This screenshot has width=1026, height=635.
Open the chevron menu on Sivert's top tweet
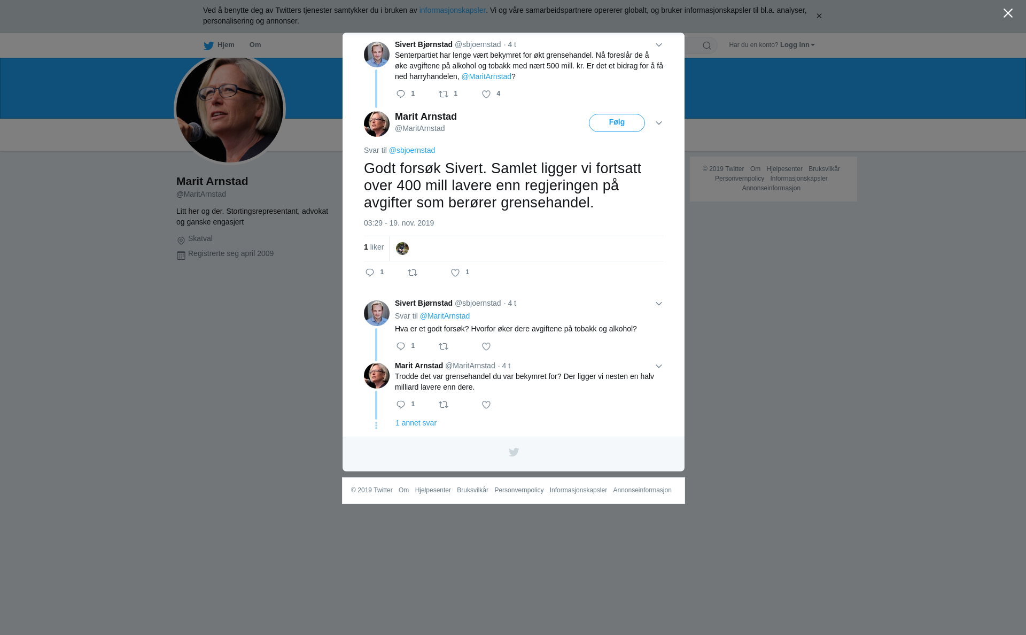(x=659, y=45)
